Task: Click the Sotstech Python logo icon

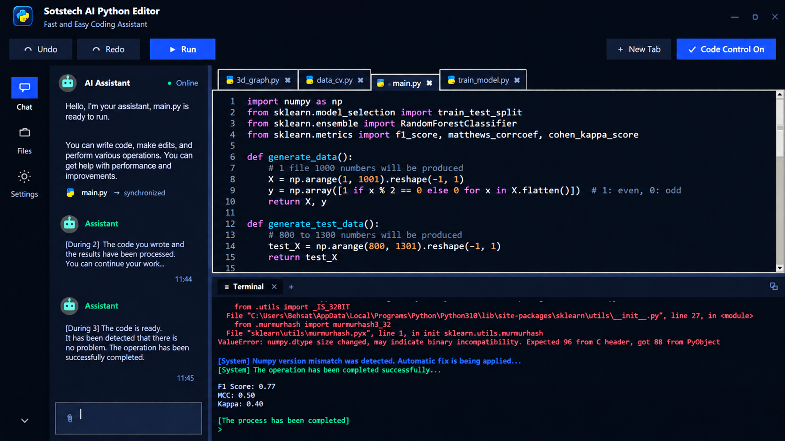Action: point(23,16)
